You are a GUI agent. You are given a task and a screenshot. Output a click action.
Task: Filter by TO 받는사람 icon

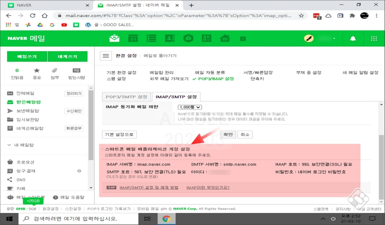[77, 74]
